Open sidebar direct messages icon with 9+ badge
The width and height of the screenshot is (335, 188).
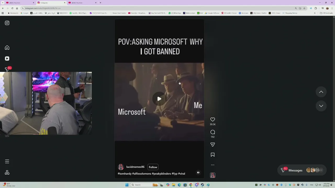click(7, 69)
